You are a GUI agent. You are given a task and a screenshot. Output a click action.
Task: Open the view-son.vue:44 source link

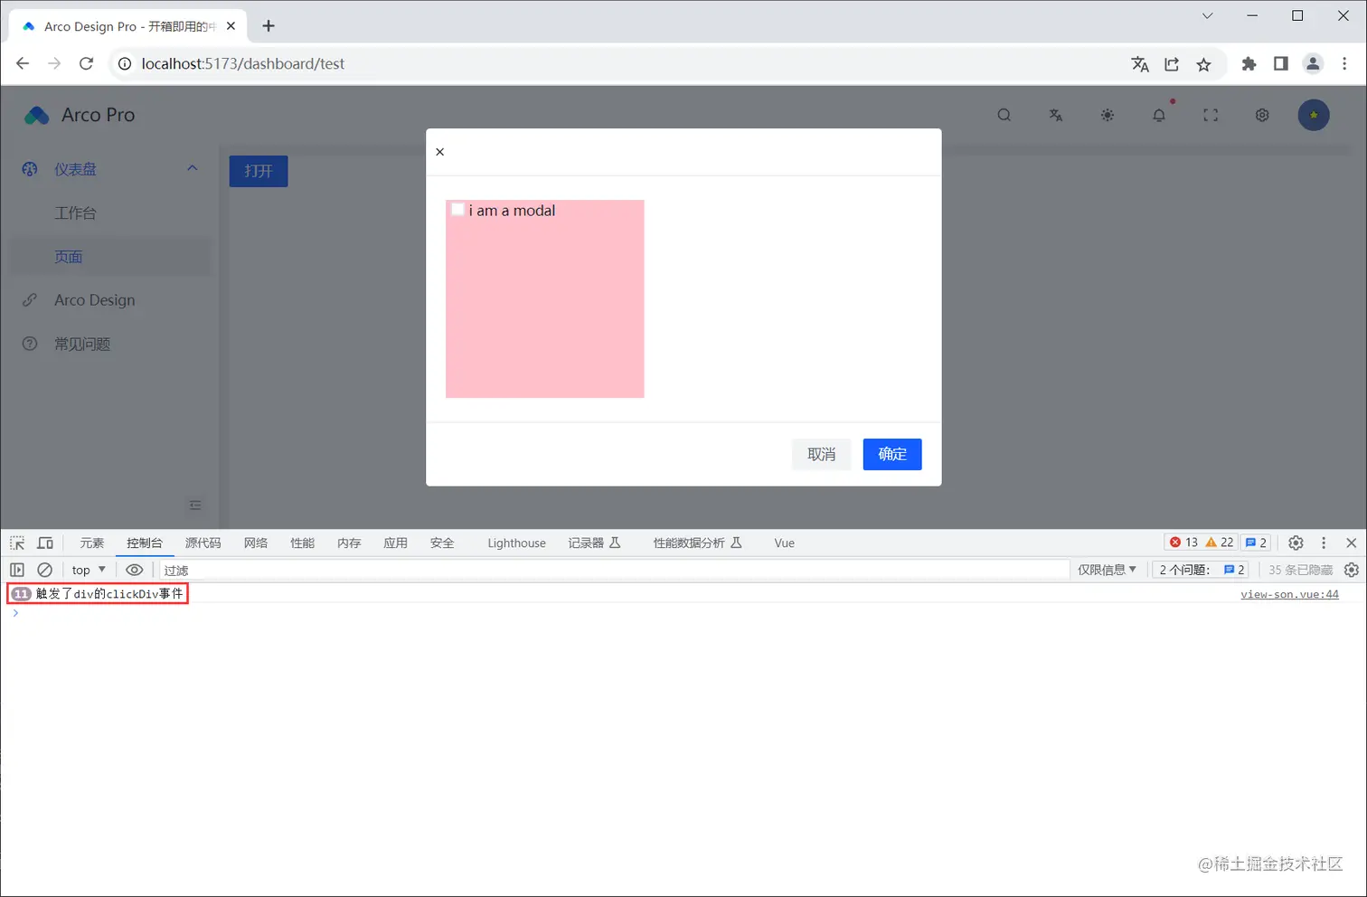pos(1289,594)
